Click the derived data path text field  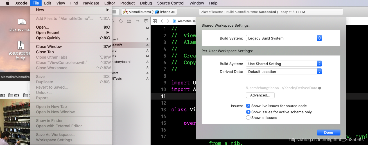284,80
